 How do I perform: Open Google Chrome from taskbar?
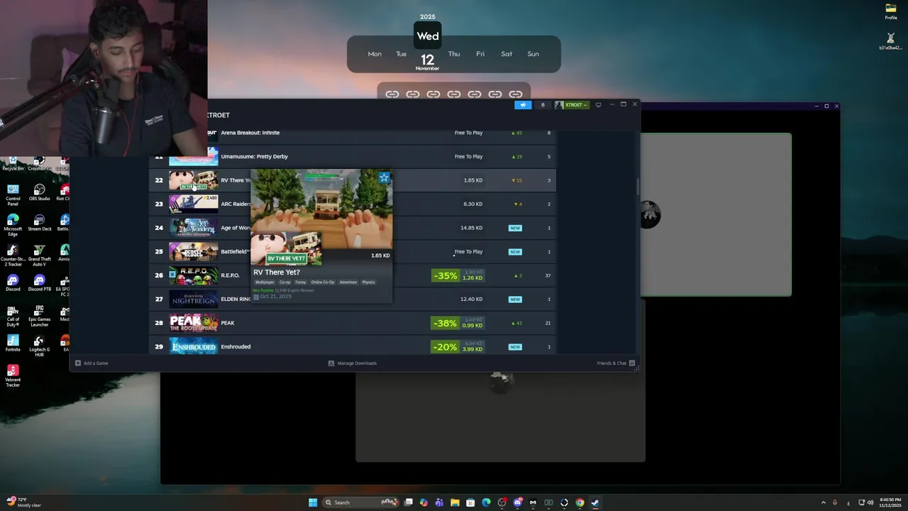580,502
